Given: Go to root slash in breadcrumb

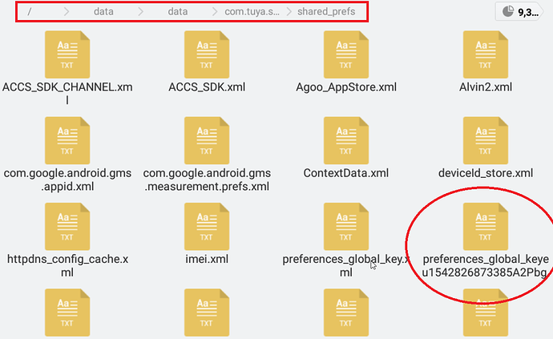Looking at the screenshot, I should pyautogui.click(x=30, y=12).
